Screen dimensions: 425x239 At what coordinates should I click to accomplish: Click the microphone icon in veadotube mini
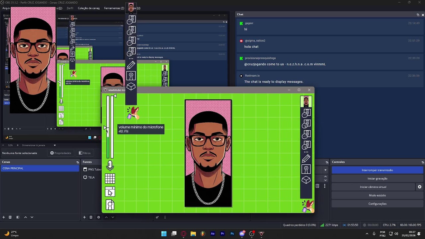click(110, 165)
